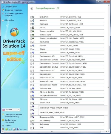Viewport: 111px width, 134px height.
Task: Click the Drivers\DP_Sound_IDT_14034 path text
Action: coord(71,71)
